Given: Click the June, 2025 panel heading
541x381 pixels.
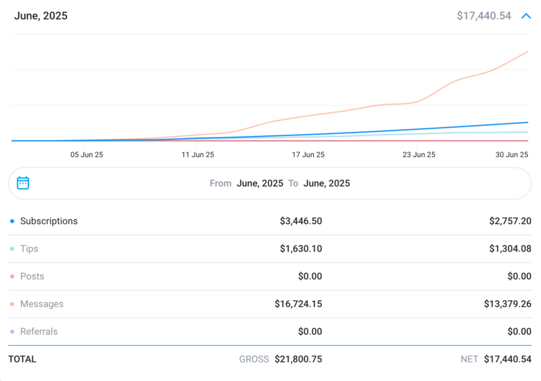Looking at the screenshot, I should tap(41, 16).
